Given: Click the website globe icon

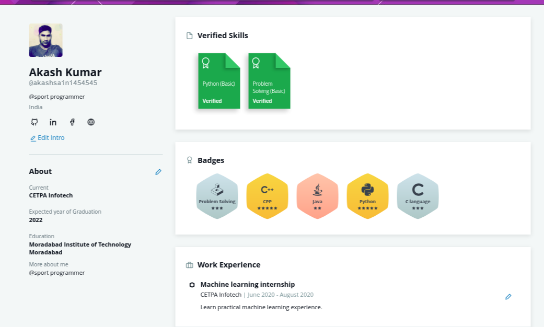Looking at the screenshot, I should click(x=91, y=122).
